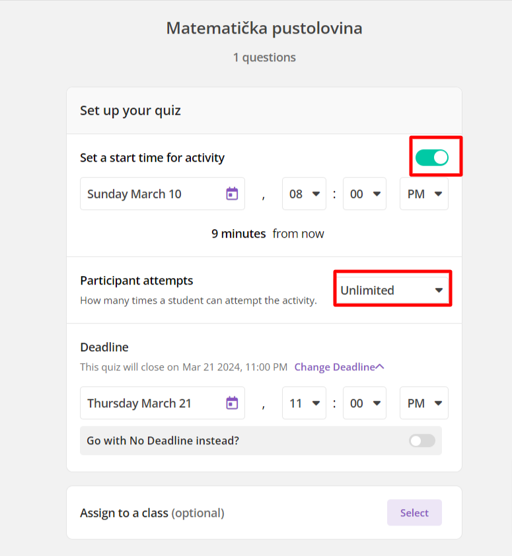Open start date calendar icon
Screen dimensions: 512x556
click(232, 193)
